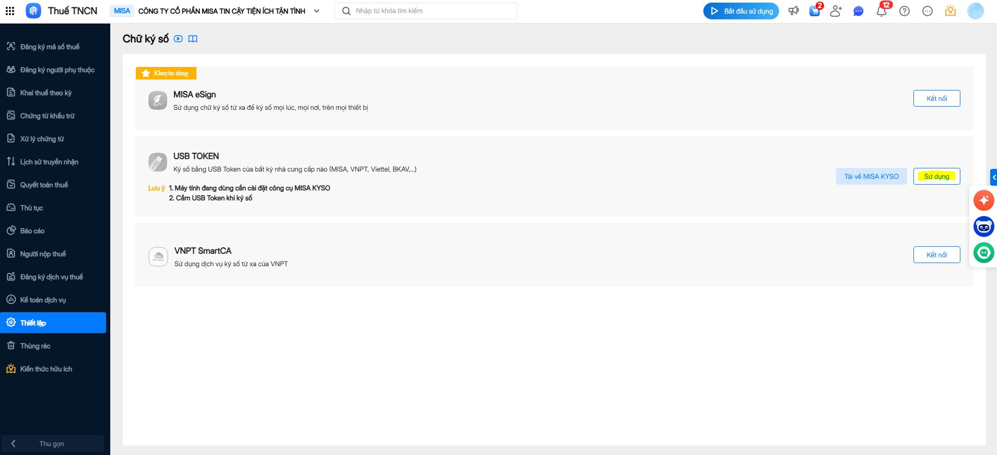Click the orange AI sparkle floating button
The height and width of the screenshot is (455, 997).
click(984, 200)
